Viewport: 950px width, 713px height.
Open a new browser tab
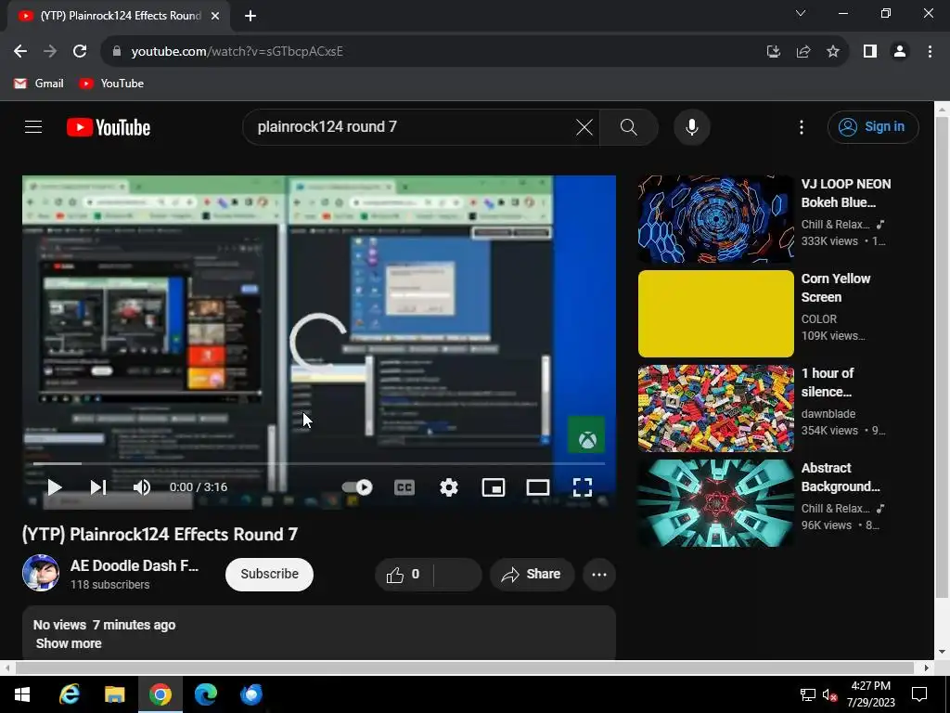click(x=250, y=16)
